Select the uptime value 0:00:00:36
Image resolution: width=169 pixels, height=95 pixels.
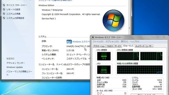(x=158, y=87)
